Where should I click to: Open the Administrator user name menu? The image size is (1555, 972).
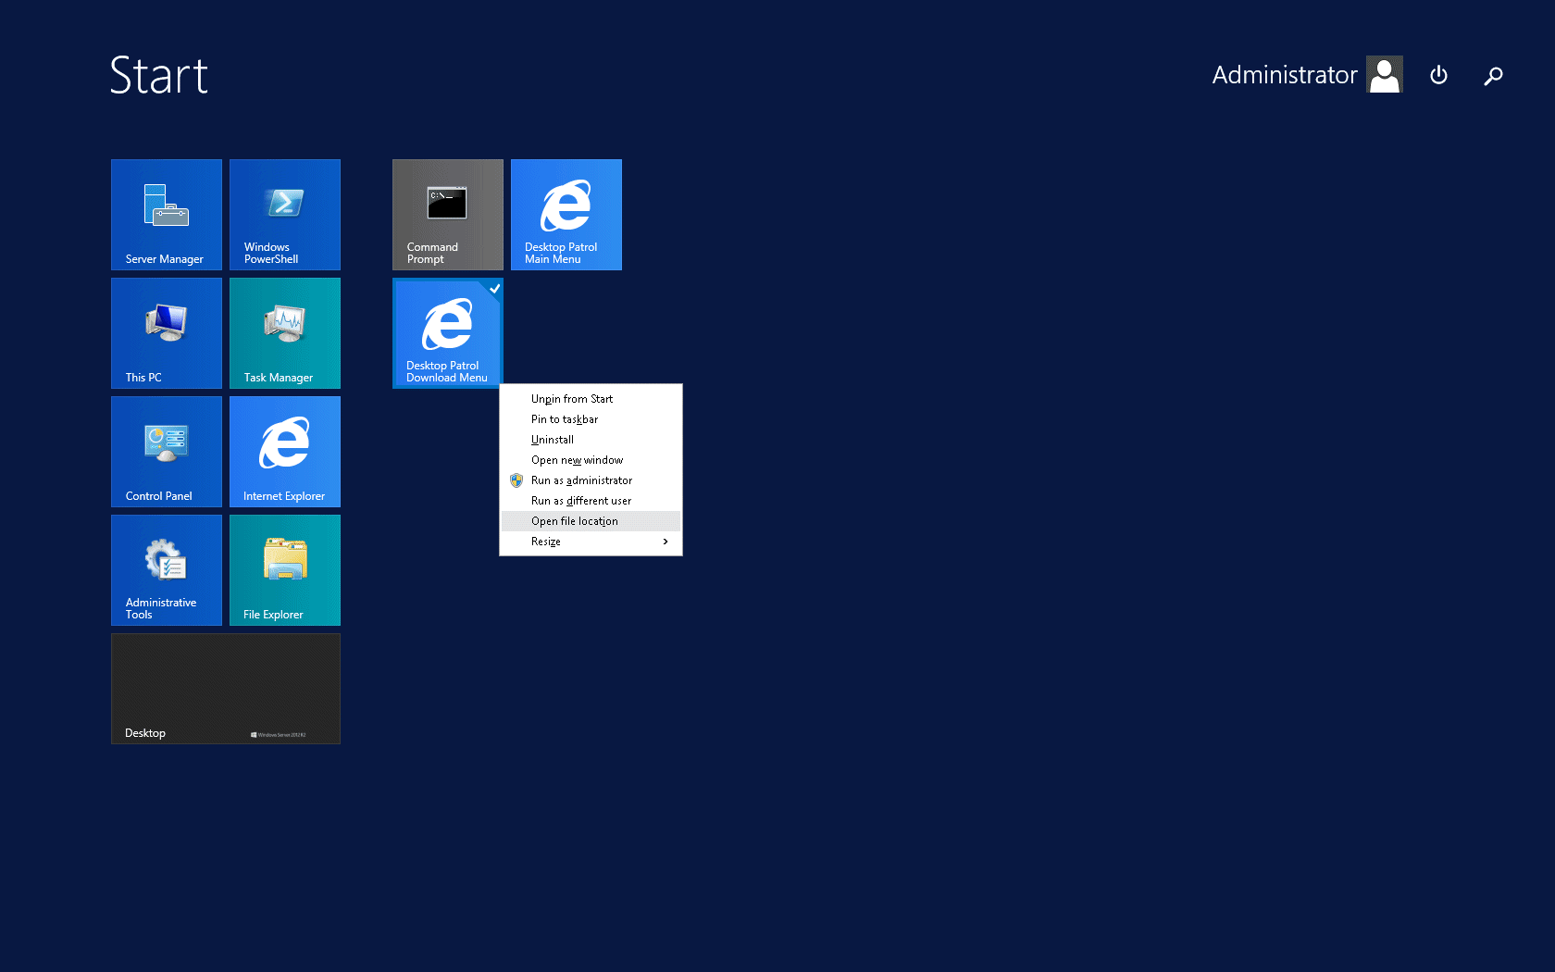coord(1285,75)
